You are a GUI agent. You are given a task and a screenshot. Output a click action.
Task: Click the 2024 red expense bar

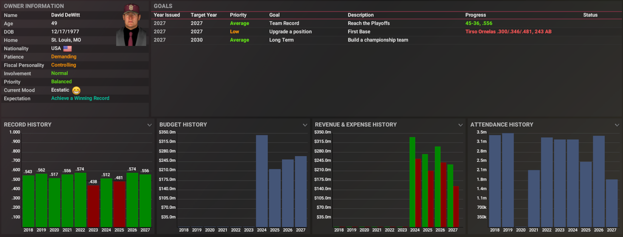(419, 193)
